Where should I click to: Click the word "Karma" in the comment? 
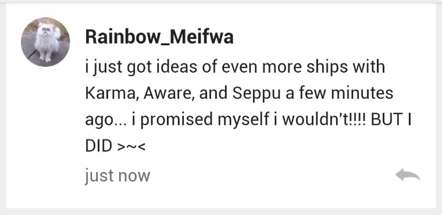tap(110, 94)
